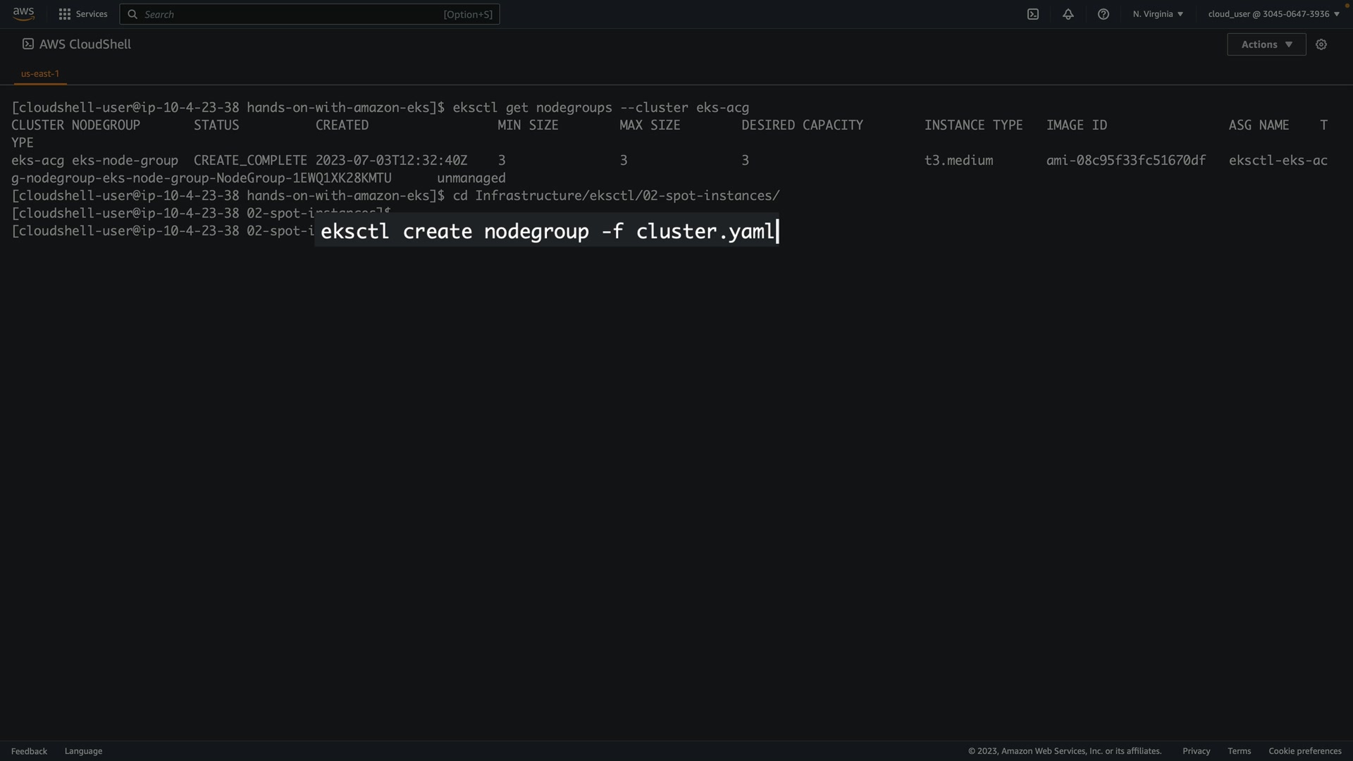Open the Actions dropdown menu
The width and height of the screenshot is (1353, 761).
[x=1266, y=44]
